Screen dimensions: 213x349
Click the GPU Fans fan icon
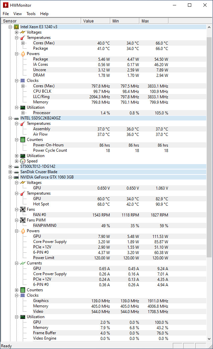click(23, 209)
